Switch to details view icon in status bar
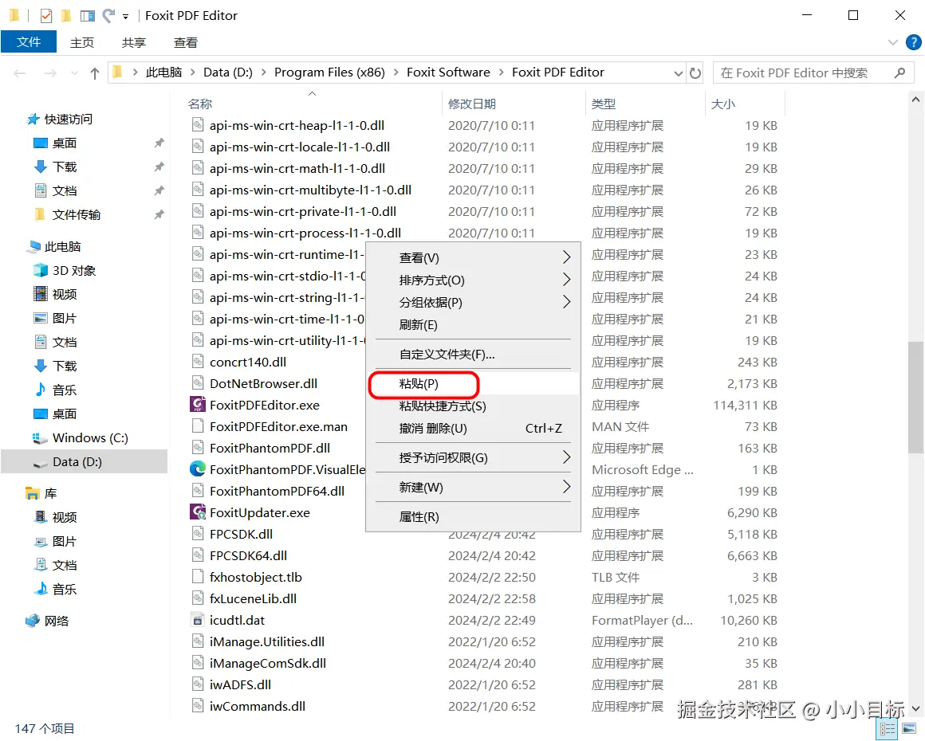The height and width of the screenshot is (741, 925). (888, 729)
